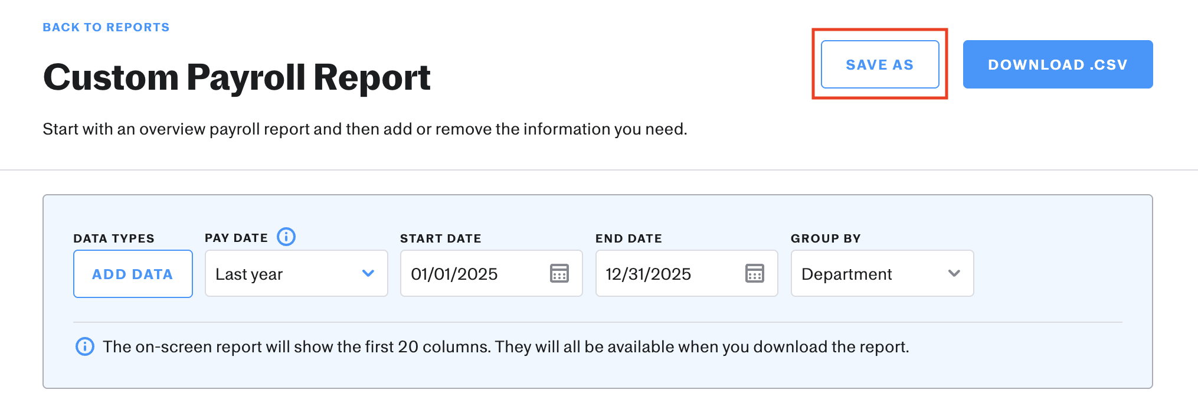Click the End Date label
The image size is (1198, 419).
[x=629, y=238]
